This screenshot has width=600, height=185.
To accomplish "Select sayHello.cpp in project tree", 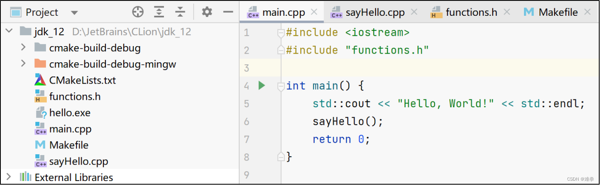I will [x=78, y=161].
